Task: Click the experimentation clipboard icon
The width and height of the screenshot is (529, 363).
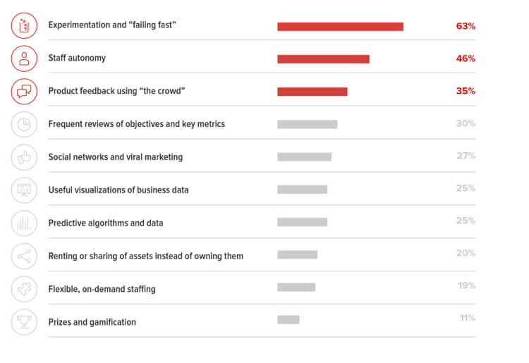Action: (x=24, y=26)
